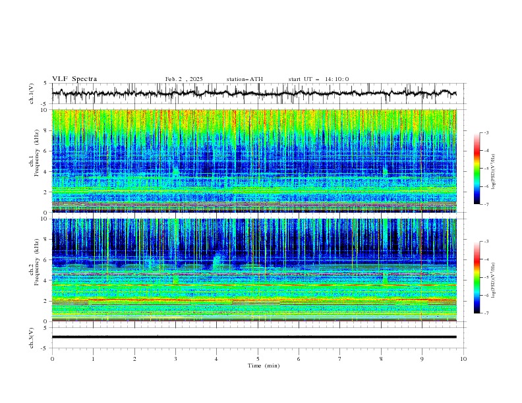This screenshot has height=403, width=522.
Task: Click the "Time (min)" axis title
Action: point(264,365)
